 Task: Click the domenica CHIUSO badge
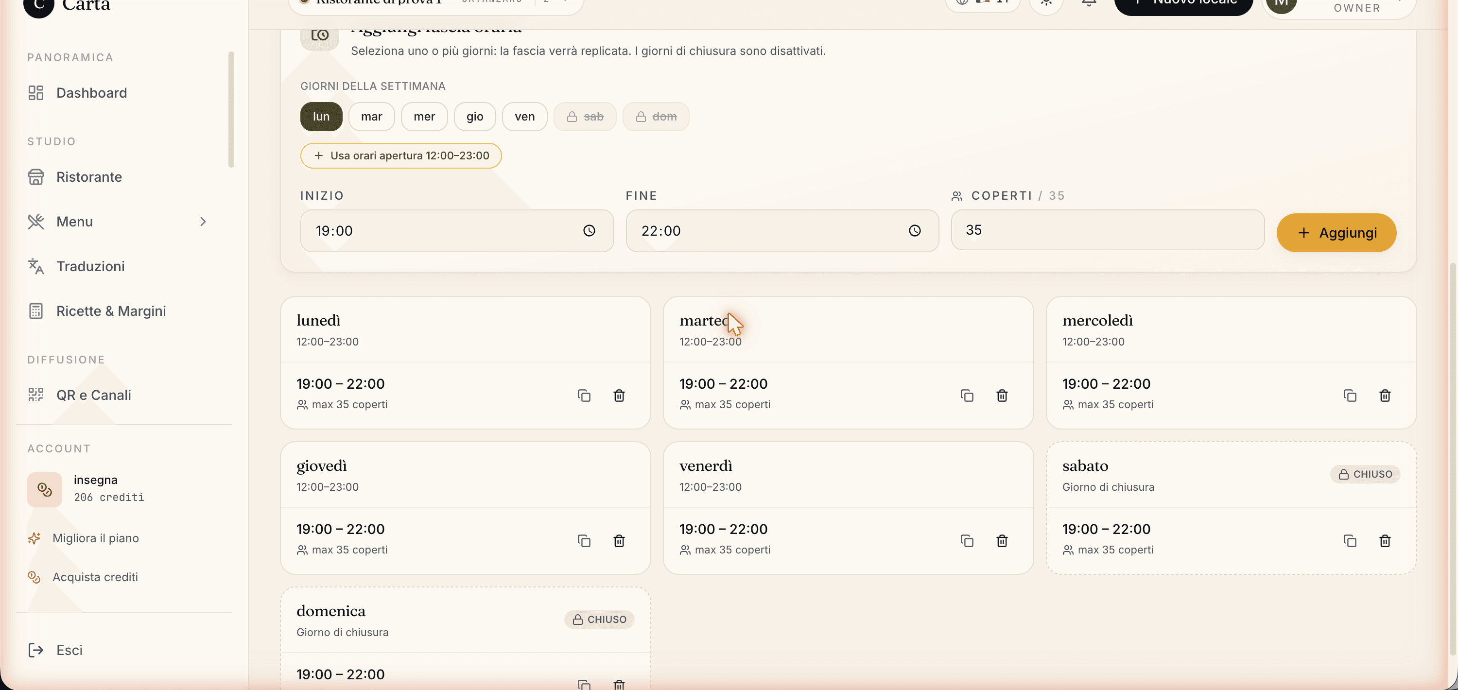599,620
